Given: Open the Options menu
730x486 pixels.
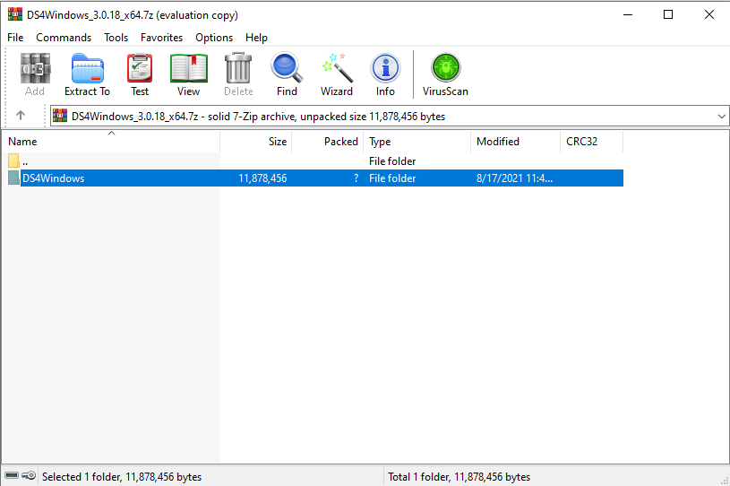Looking at the screenshot, I should click(x=214, y=38).
